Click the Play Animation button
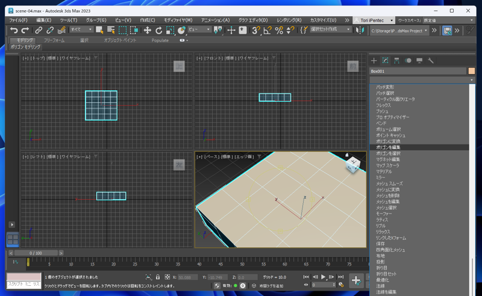The height and width of the screenshot is (296, 482). point(323,277)
